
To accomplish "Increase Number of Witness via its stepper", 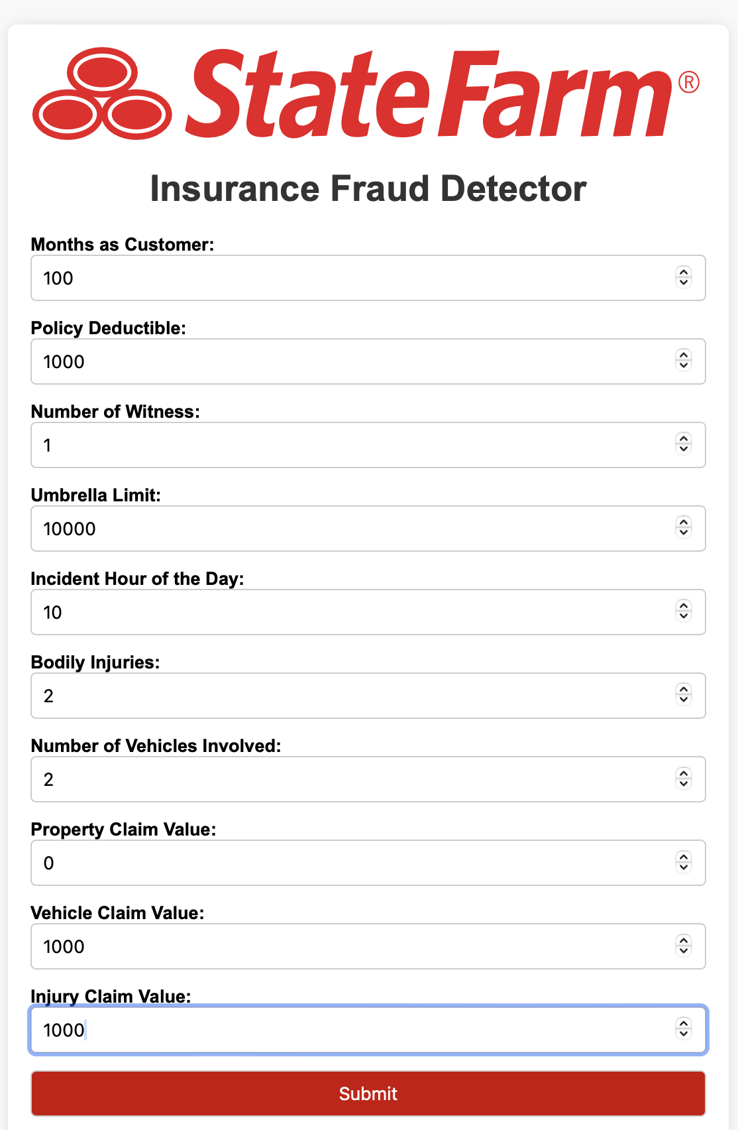I will [x=684, y=440].
